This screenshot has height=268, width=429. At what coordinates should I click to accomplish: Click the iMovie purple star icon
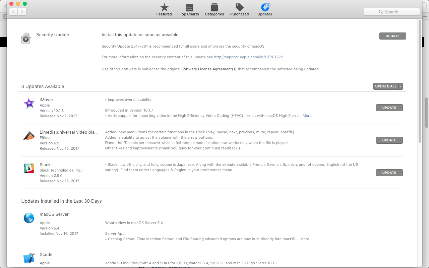coord(29,104)
